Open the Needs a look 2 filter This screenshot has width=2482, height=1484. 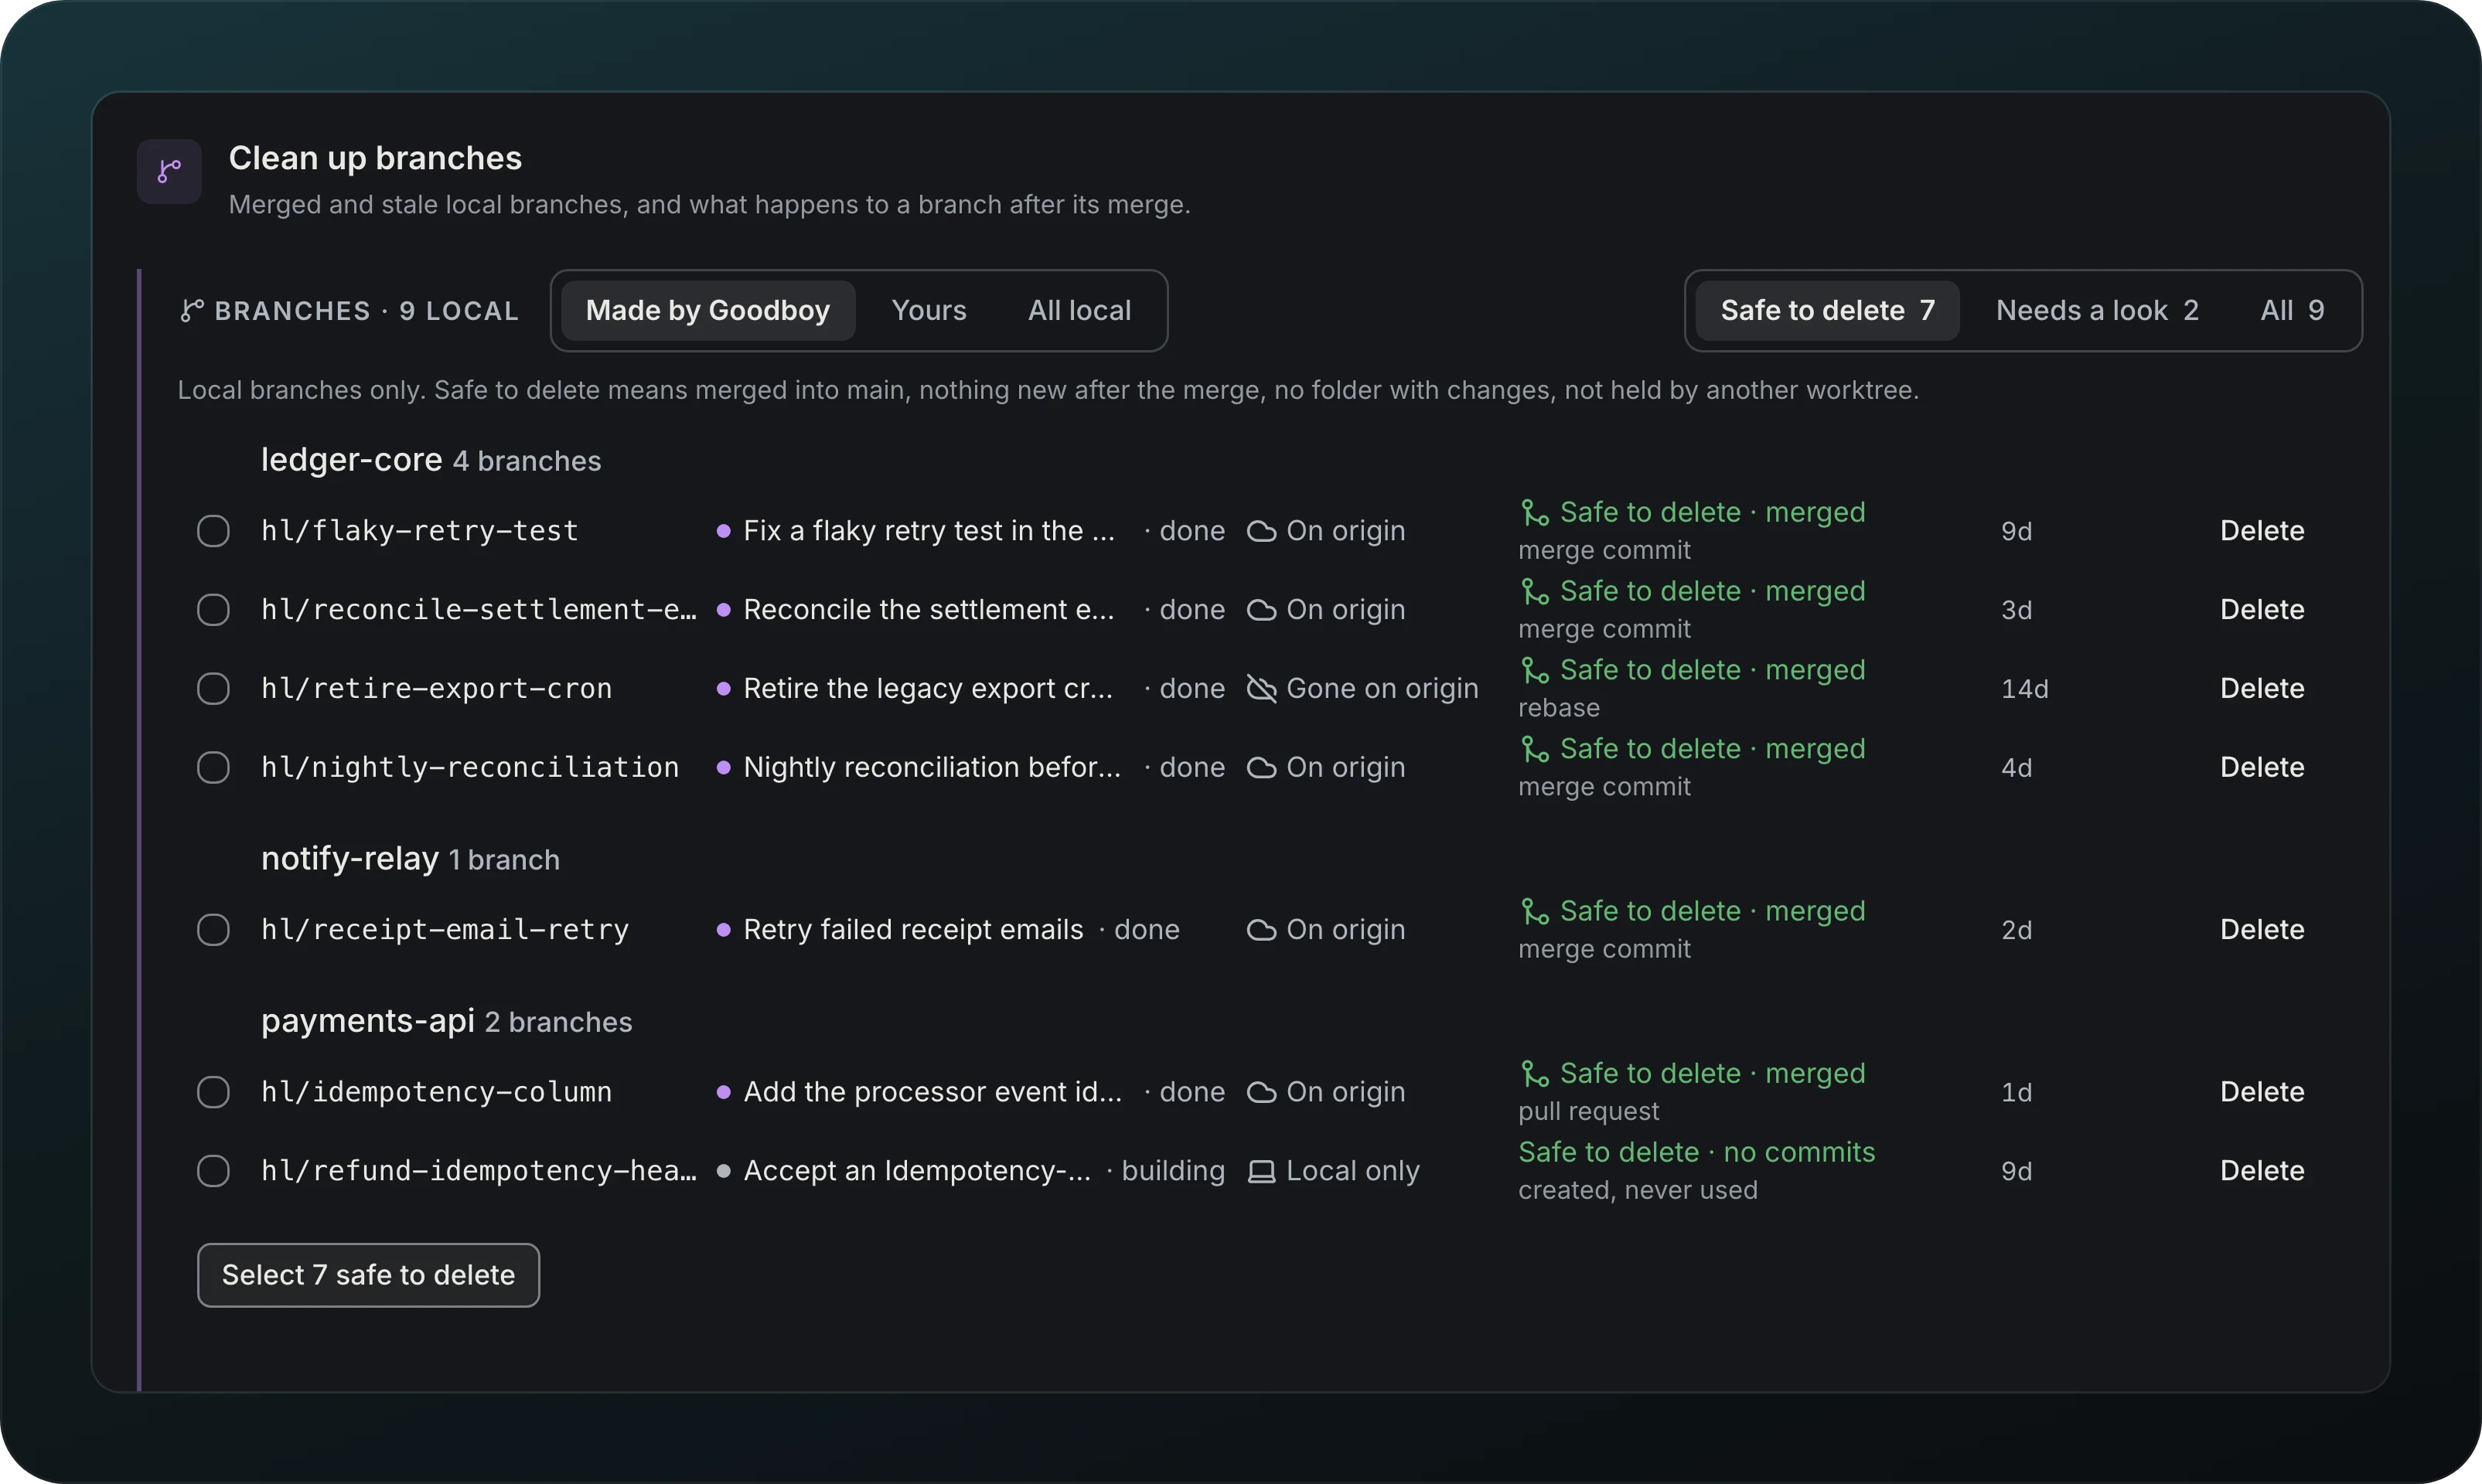tap(2097, 311)
